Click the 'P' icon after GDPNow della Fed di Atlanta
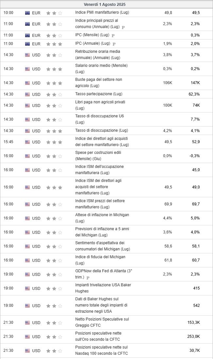 [88, 277]
